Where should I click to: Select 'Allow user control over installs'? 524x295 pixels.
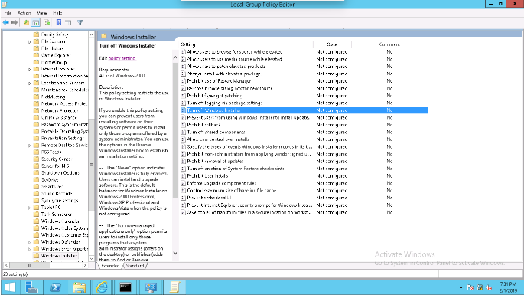coord(218,139)
